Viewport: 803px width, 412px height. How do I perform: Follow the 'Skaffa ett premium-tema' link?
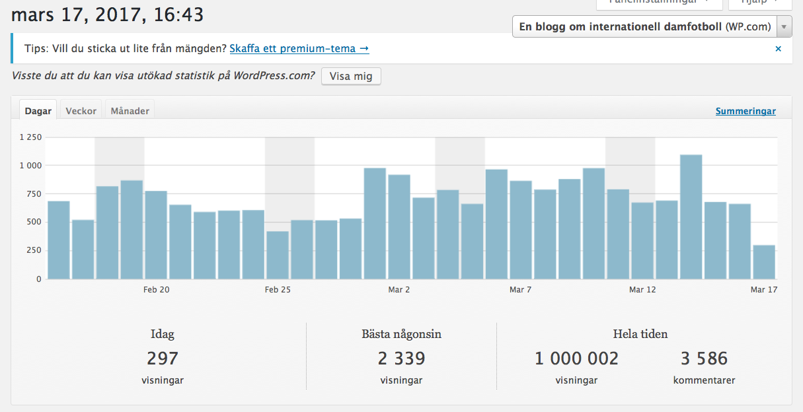click(x=299, y=49)
